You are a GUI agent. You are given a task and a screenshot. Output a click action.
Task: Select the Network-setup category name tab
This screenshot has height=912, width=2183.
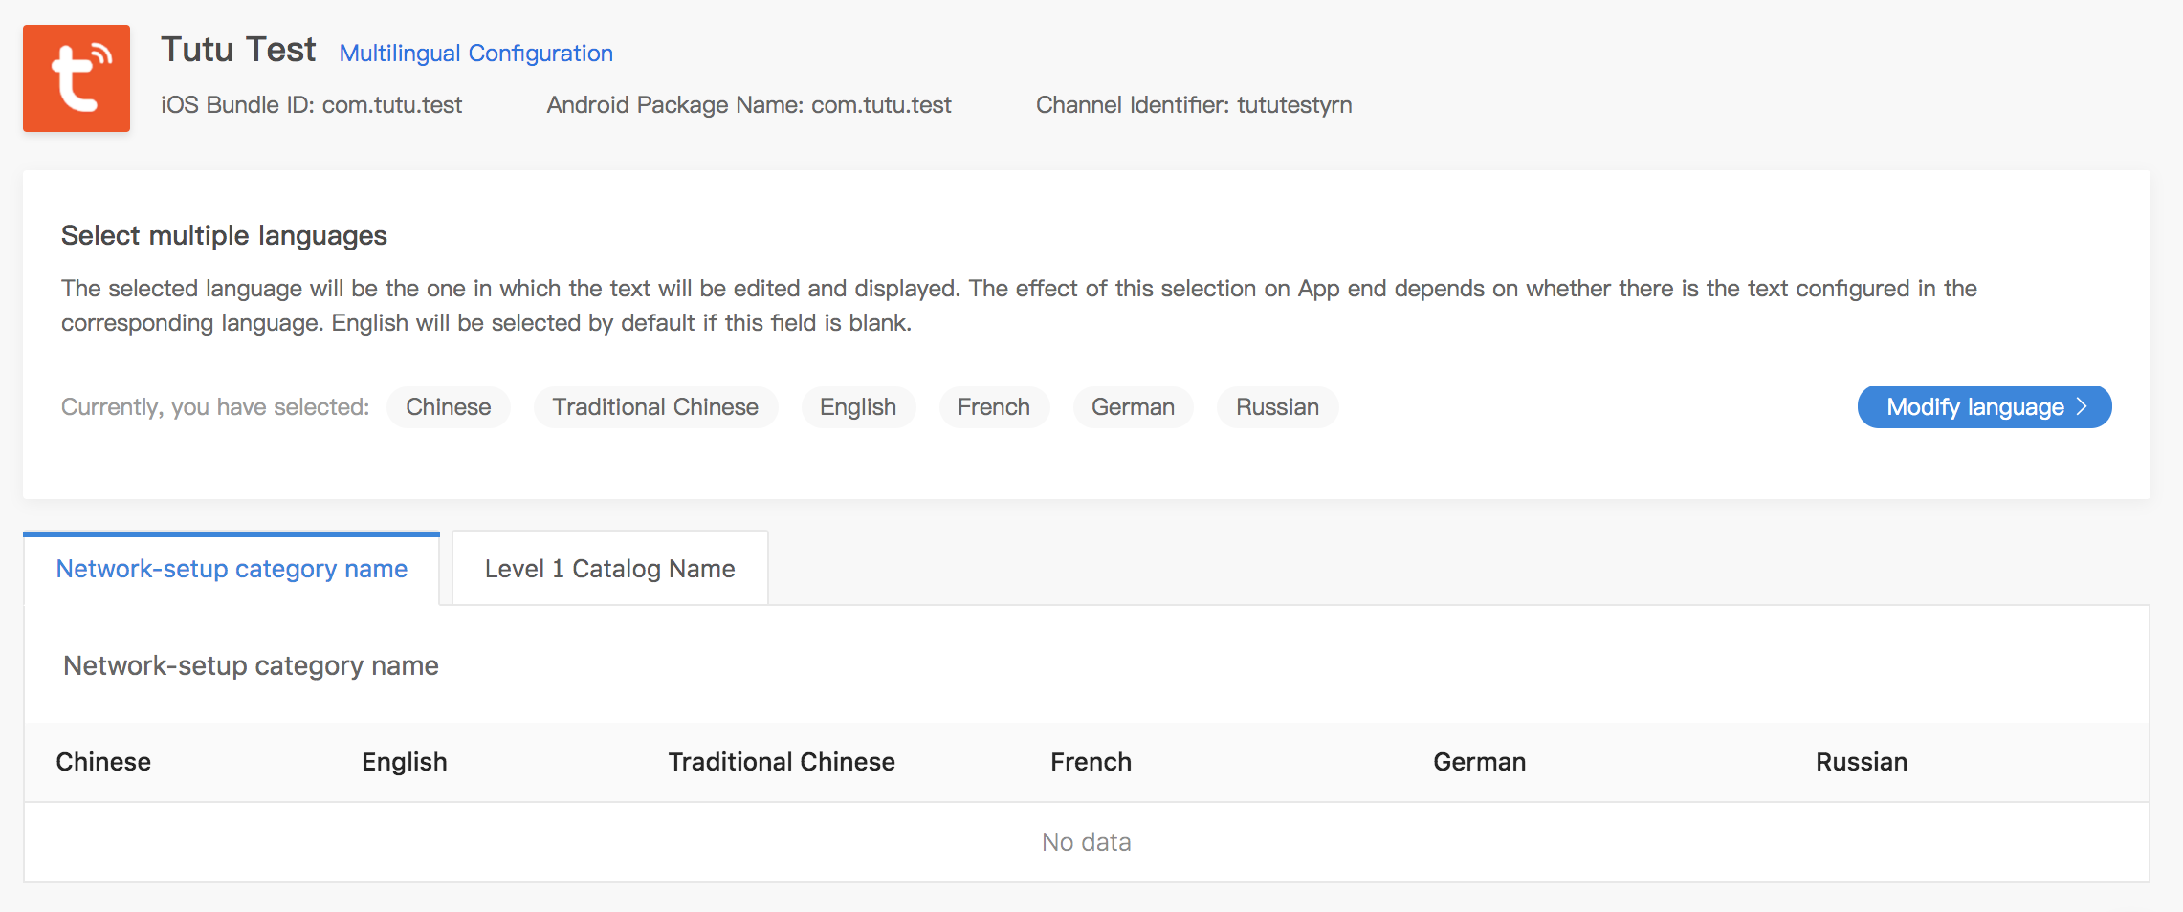click(232, 569)
